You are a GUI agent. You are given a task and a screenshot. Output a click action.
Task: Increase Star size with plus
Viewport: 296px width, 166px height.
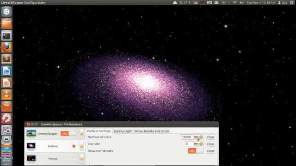click(201, 144)
